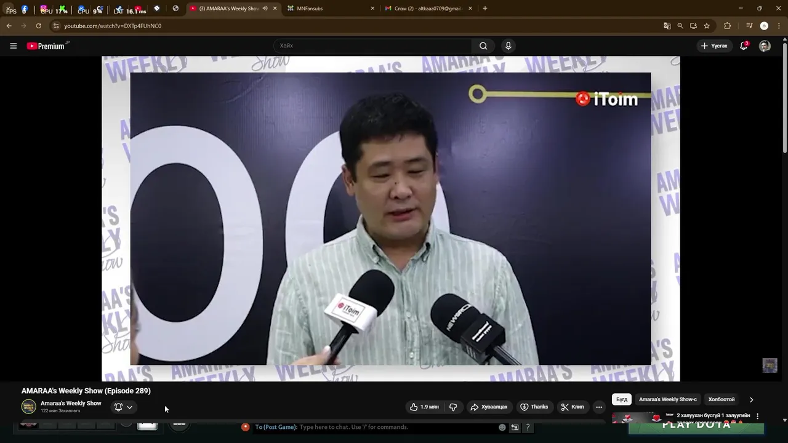Install YouTube app from address bar
Screen dimensions: 788x443
tap(693, 26)
